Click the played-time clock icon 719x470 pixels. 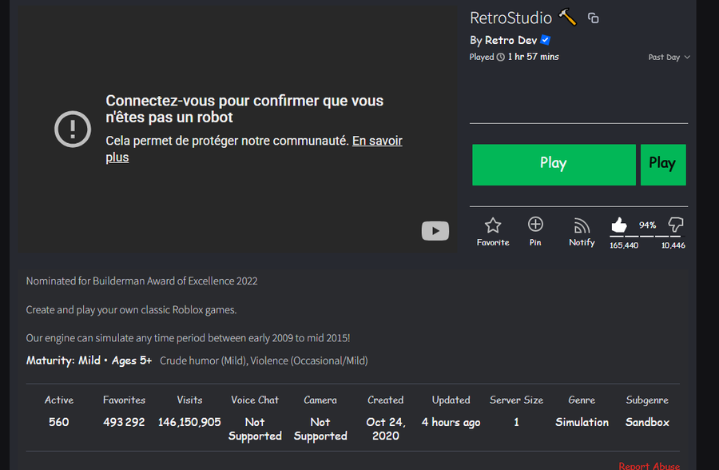(501, 58)
